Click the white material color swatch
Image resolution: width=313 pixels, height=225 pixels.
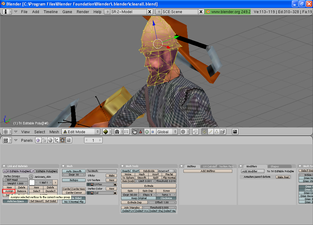[32, 182]
